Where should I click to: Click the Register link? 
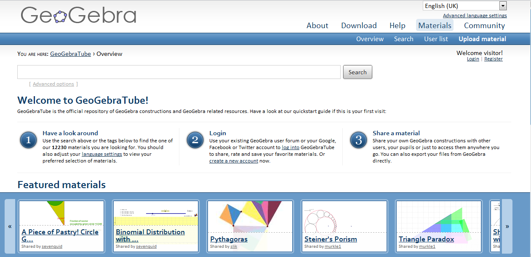(494, 59)
